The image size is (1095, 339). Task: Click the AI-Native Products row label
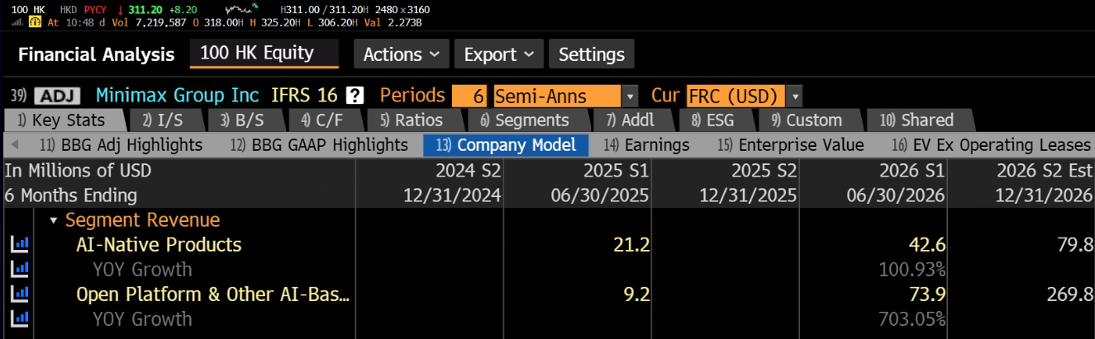159,245
